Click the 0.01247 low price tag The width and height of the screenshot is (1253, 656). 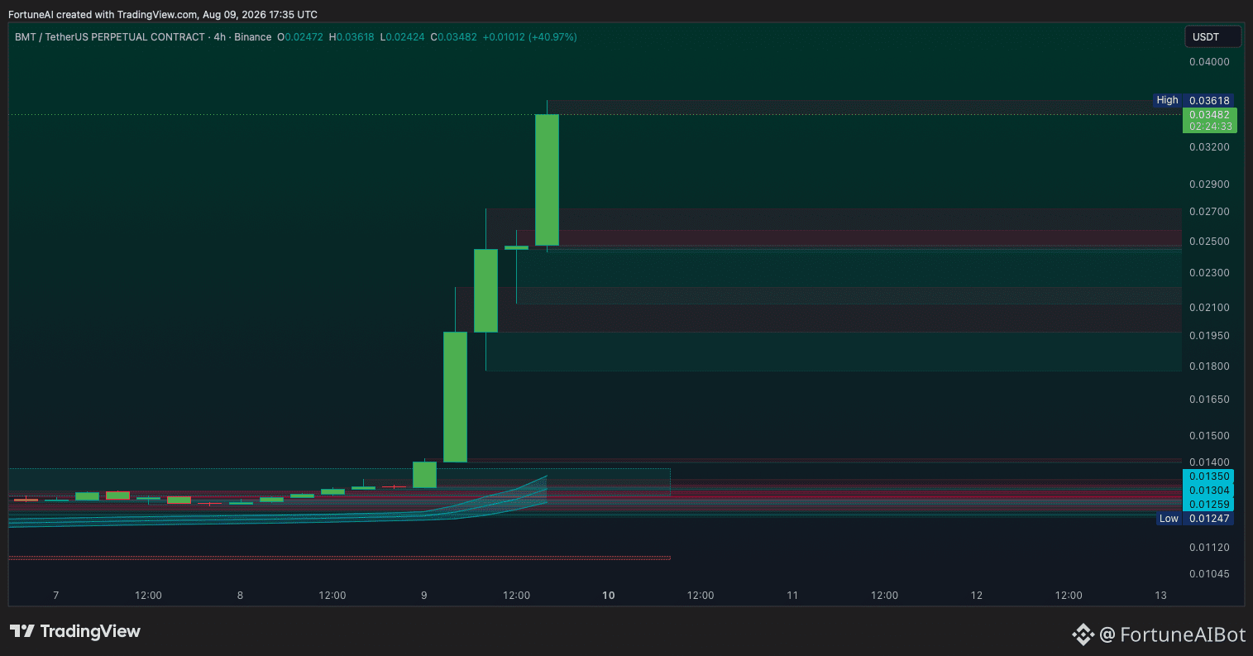point(1209,519)
